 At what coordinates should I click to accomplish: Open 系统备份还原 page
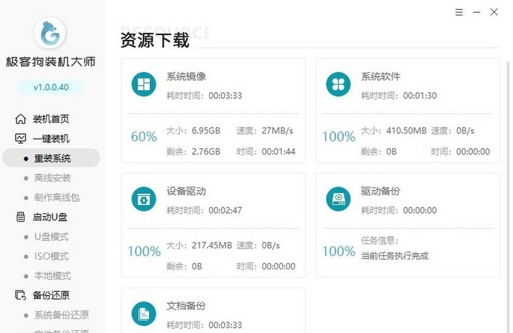pyautogui.click(x=61, y=315)
